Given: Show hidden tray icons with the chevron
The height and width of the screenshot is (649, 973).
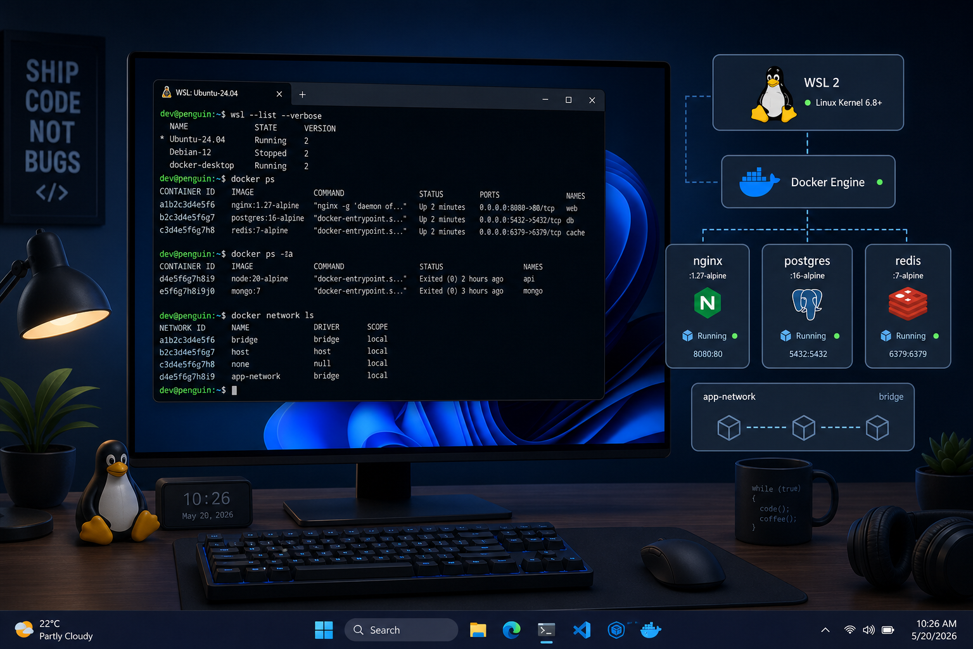Looking at the screenshot, I should tap(825, 630).
